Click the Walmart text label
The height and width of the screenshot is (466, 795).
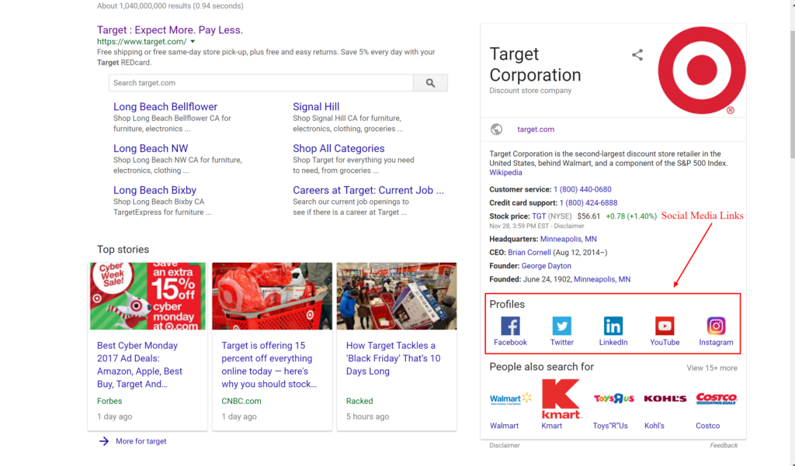(504, 426)
